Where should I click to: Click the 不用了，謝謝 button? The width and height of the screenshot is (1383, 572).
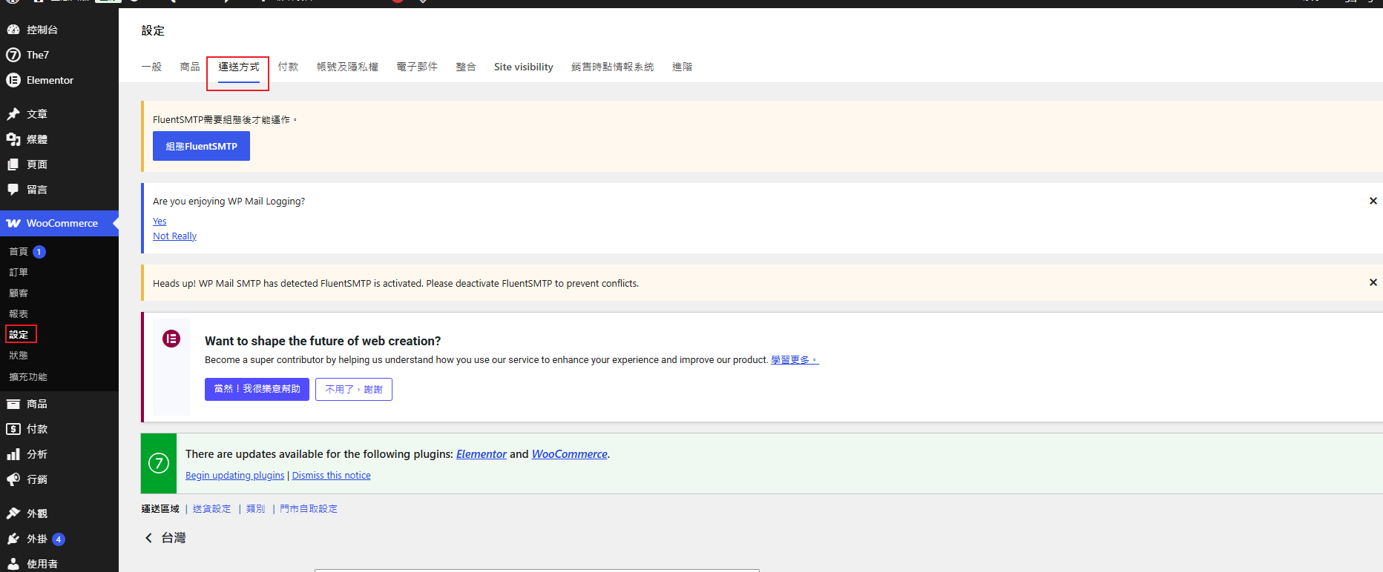click(354, 389)
